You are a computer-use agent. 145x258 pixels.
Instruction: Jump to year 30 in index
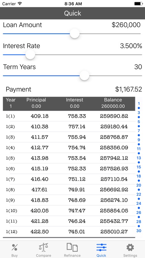coord(139,231)
